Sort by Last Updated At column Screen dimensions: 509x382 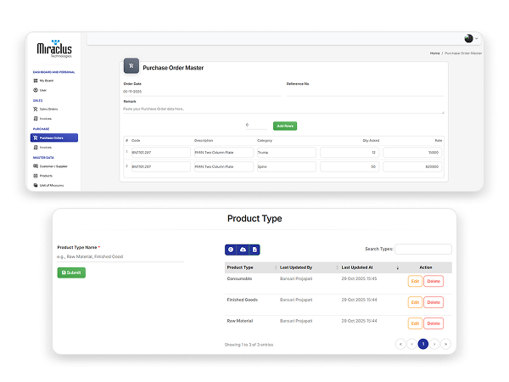370,267
